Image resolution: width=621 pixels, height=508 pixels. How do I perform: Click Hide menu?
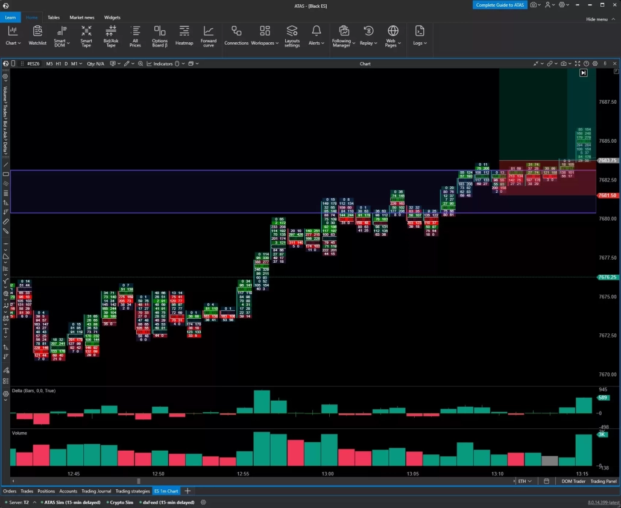coord(601,19)
